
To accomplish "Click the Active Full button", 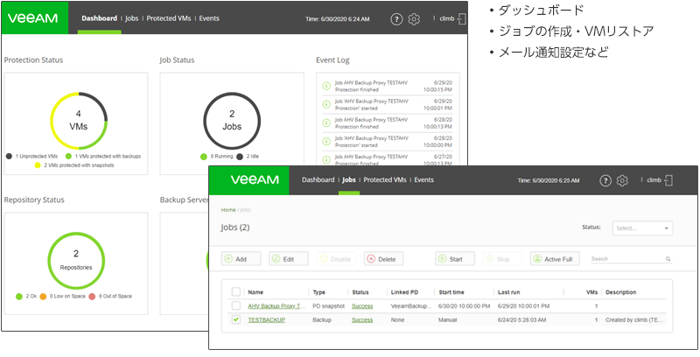I will pyautogui.click(x=555, y=259).
